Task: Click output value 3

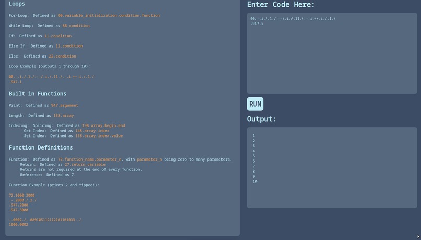Action: pyautogui.click(x=254, y=146)
